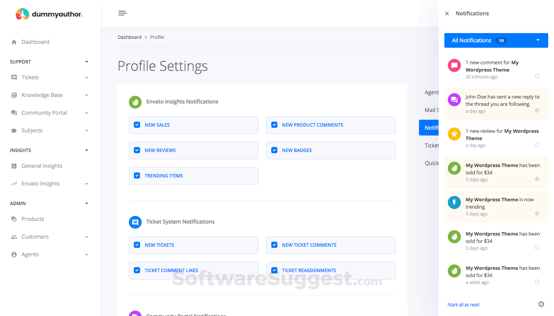Click the Agents person icon
This screenshot has width=554, height=316.
point(14,254)
